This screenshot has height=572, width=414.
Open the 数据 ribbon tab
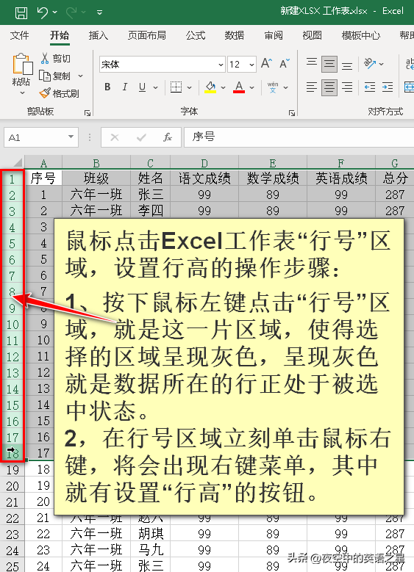point(235,35)
